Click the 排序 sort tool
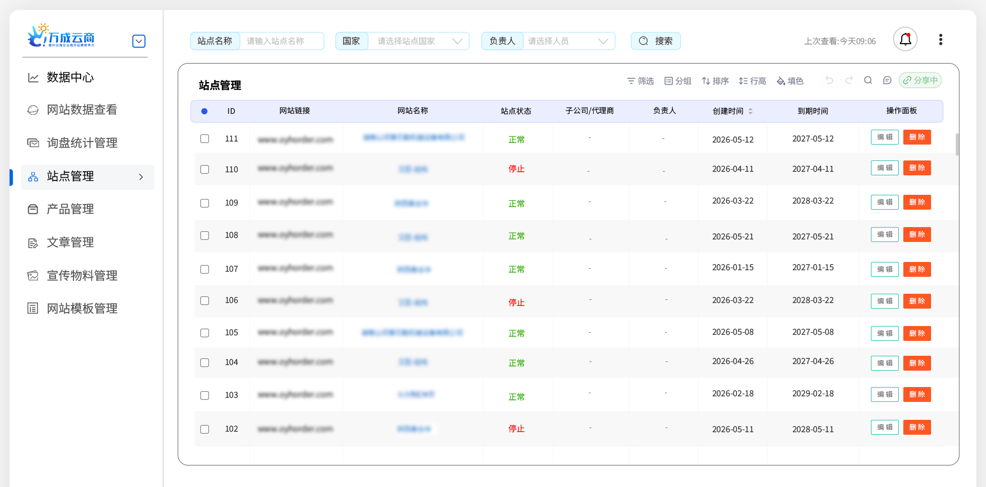Image resolution: width=986 pixels, height=487 pixels. pos(715,81)
